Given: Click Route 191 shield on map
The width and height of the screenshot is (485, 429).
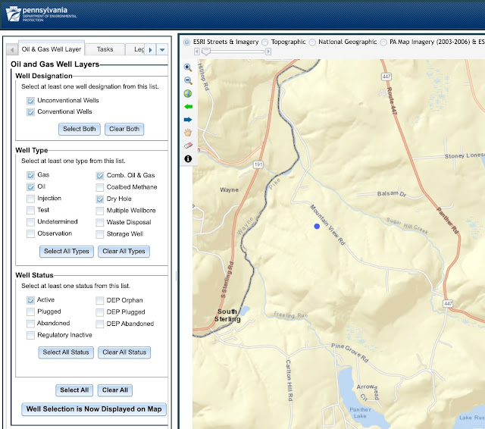Looking at the screenshot, I should [x=258, y=164].
